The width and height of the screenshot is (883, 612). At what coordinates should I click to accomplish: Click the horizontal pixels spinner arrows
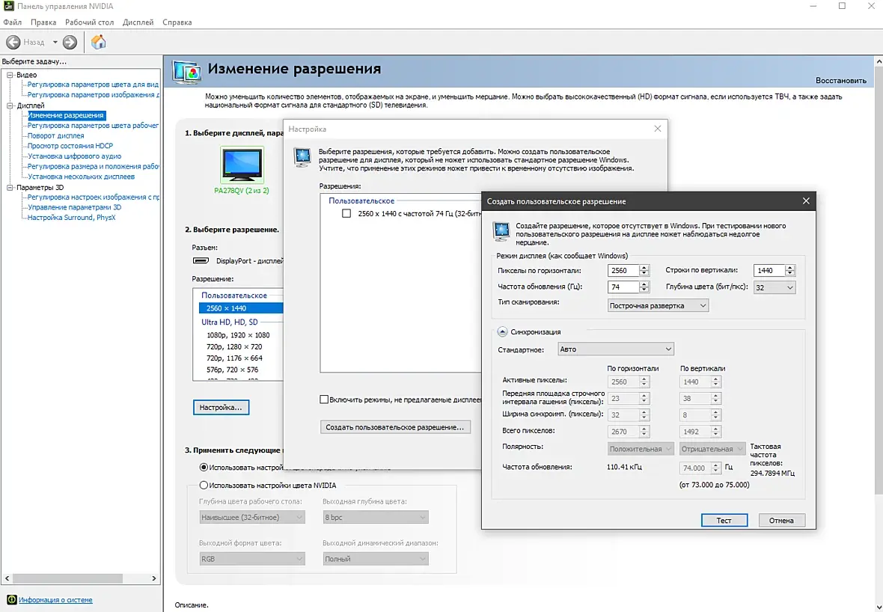click(644, 271)
